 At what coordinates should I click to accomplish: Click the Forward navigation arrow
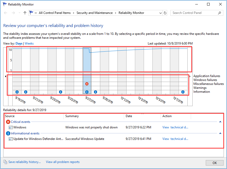(x=13, y=13)
